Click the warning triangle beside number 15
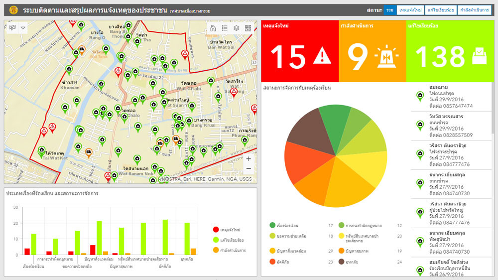Viewport: 498px width, 280px height. point(322,56)
